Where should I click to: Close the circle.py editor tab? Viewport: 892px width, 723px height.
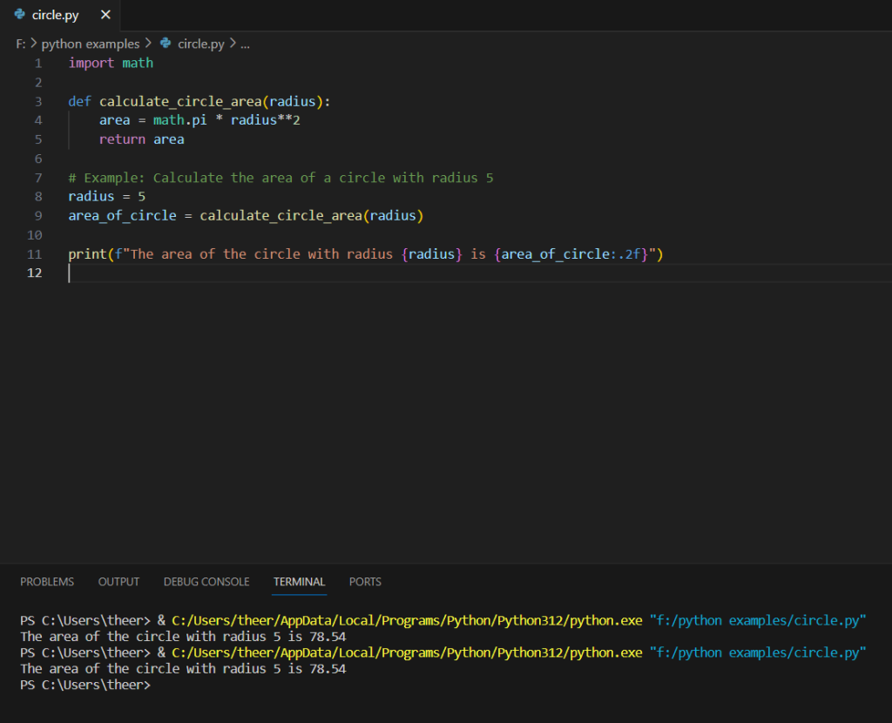[105, 15]
